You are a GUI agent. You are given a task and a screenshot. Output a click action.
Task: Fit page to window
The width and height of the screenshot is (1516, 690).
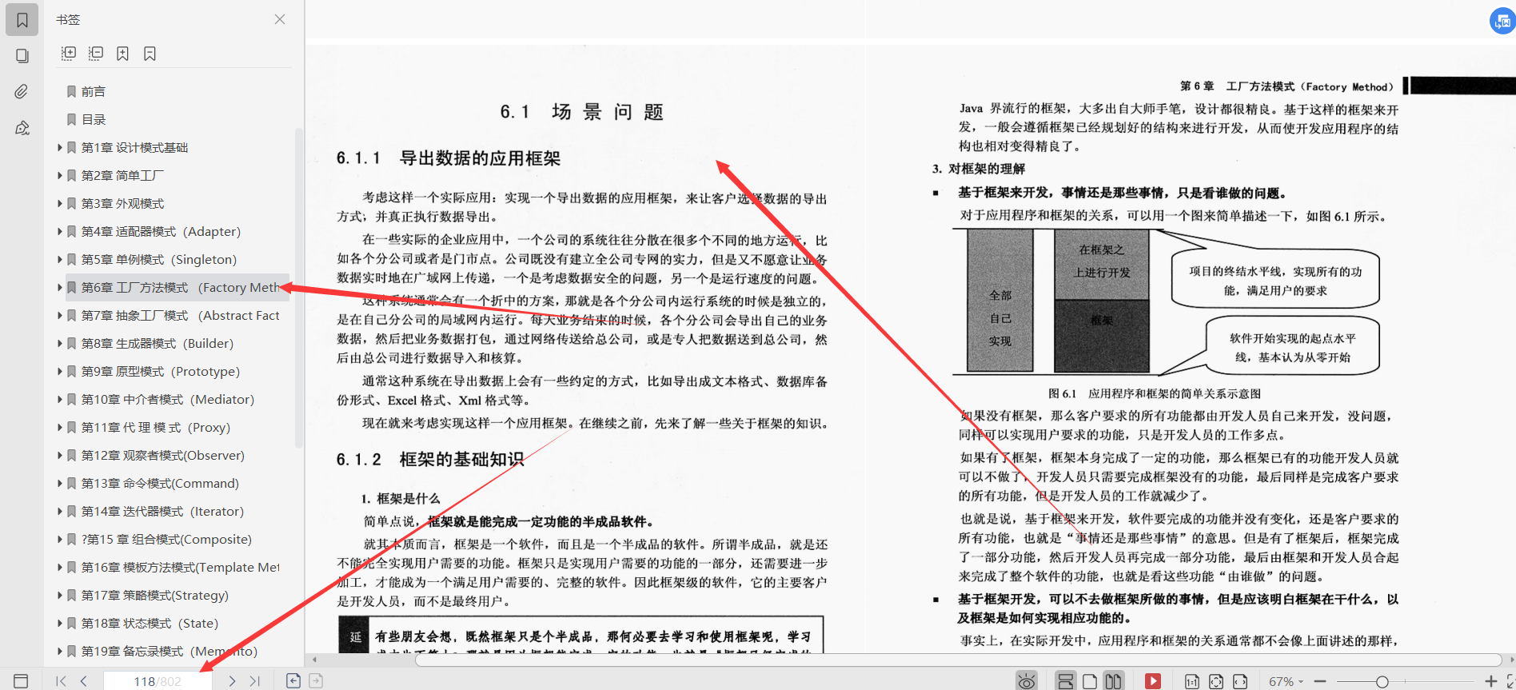point(1216,681)
